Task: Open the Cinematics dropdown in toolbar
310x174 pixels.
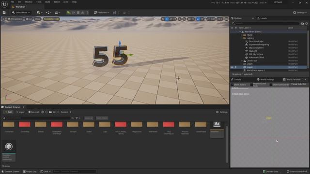Action: (x=57, y=13)
